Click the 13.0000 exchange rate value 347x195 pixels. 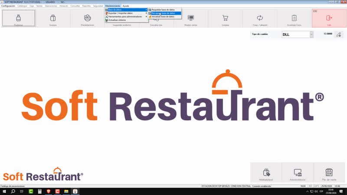(328, 34)
